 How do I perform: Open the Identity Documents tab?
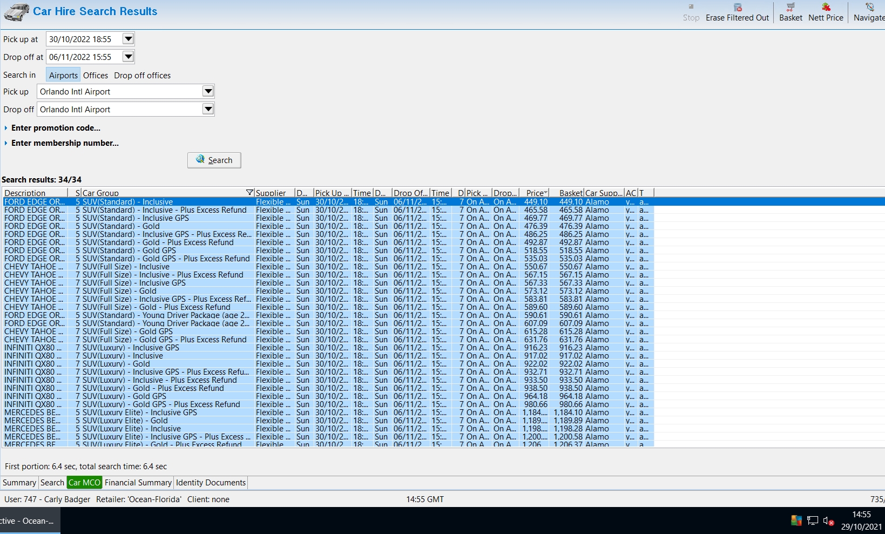coord(211,483)
